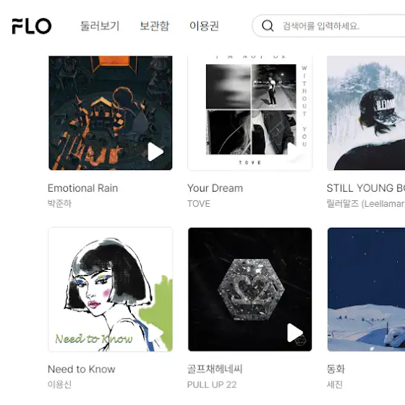Play the 골프채헤네시 album
Viewport: 405px width, 405px height.
295,333
